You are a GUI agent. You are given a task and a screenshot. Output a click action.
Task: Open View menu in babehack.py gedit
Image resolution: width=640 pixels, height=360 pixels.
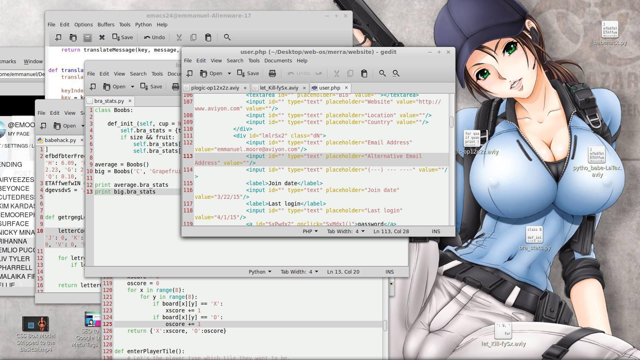coord(70,113)
